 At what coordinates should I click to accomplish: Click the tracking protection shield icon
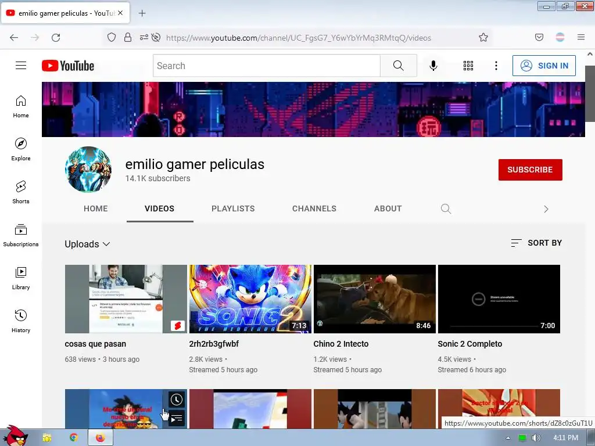tap(111, 37)
